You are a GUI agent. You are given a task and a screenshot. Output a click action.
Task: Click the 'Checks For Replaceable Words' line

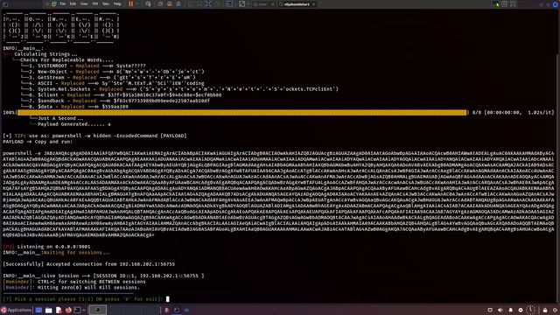[66, 59]
